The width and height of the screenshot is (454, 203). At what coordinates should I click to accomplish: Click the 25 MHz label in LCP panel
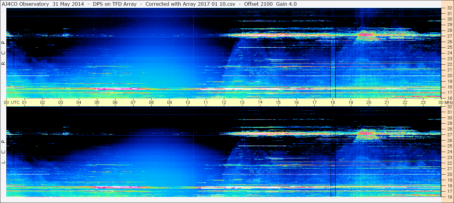449,146
